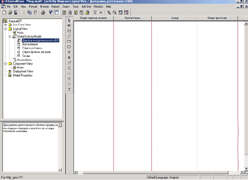Select the State rectangle tool in toolbox
The height and width of the screenshot is (180, 248).
(69, 42)
